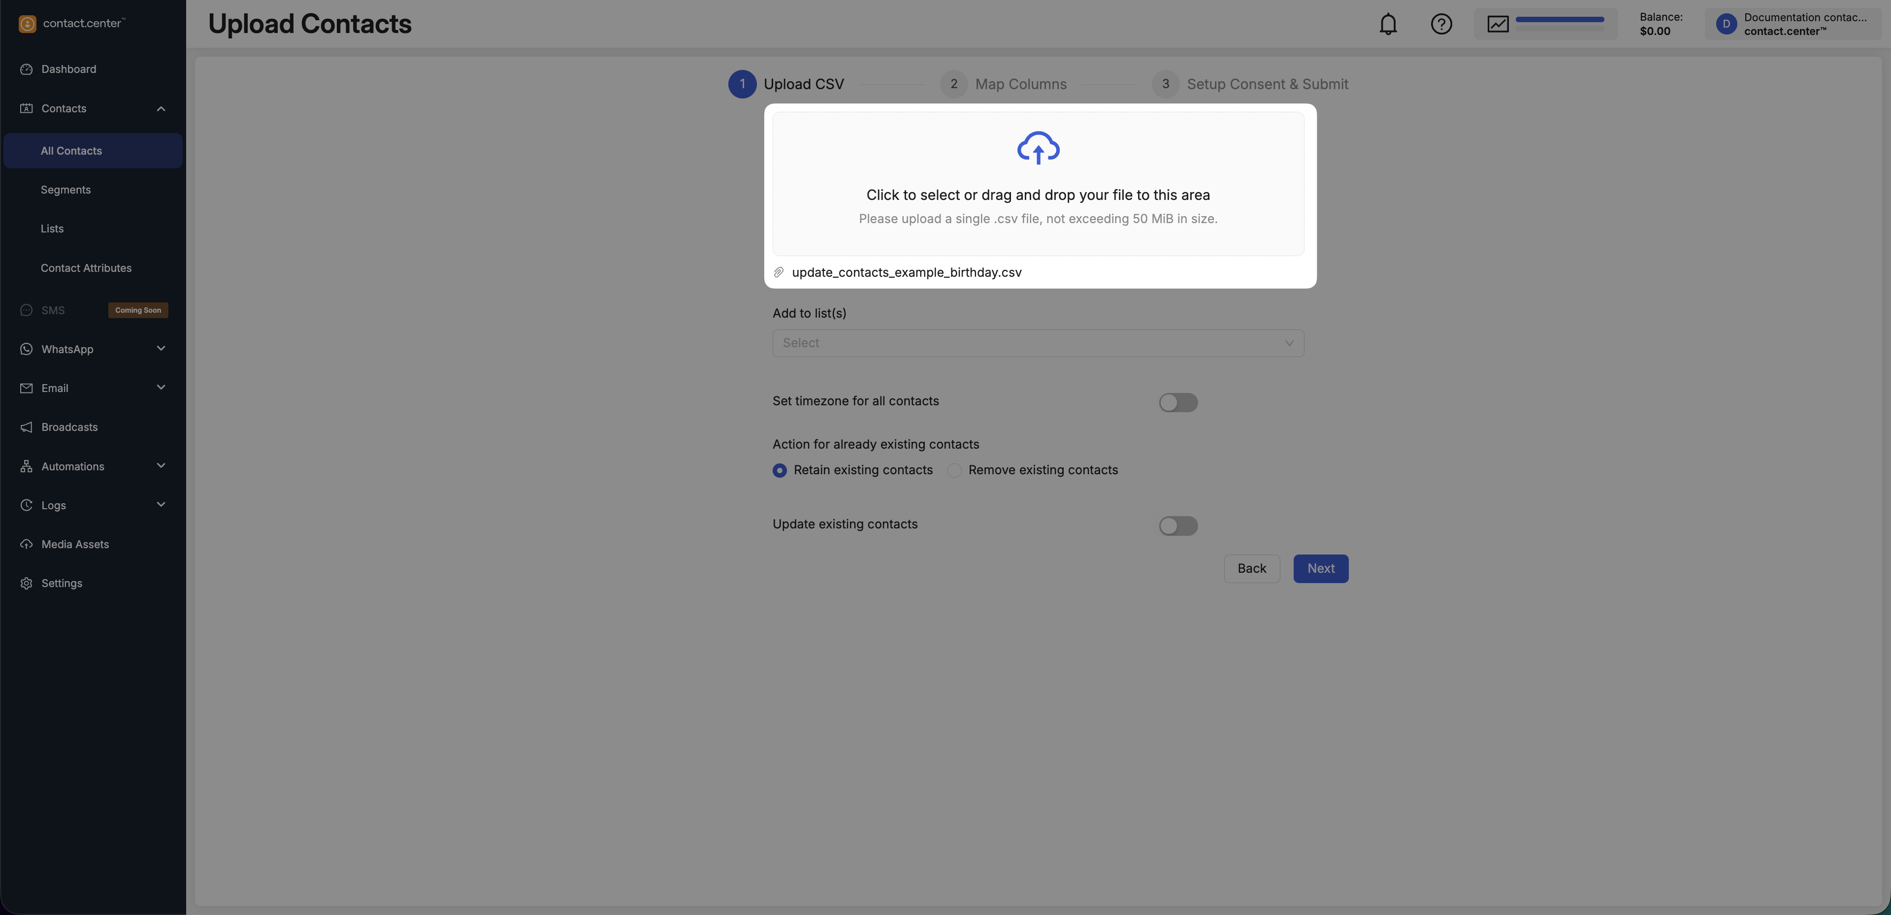The image size is (1891, 915).
Task: Select Remove existing contacts radio button
Action: click(954, 470)
